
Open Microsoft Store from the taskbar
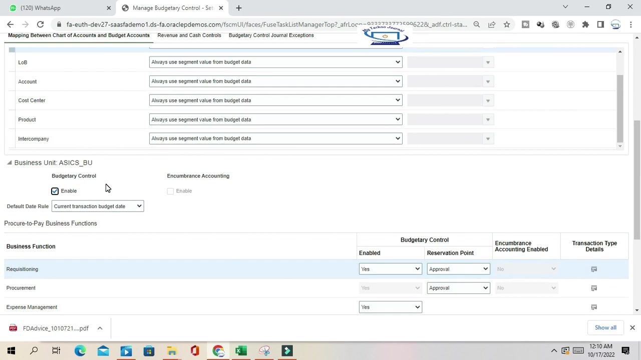point(149,350)
